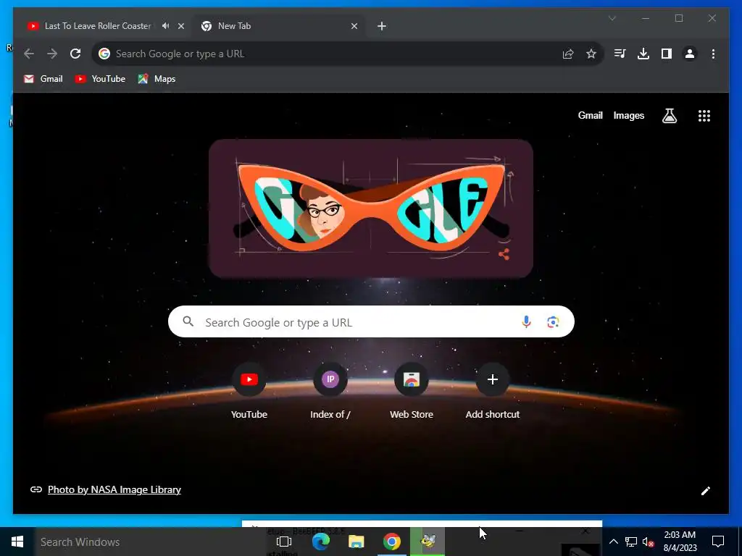This screenshot has height=556, width=742.
Task: Open Photo by NASA Image Library link
Action: tap(114, 489)
